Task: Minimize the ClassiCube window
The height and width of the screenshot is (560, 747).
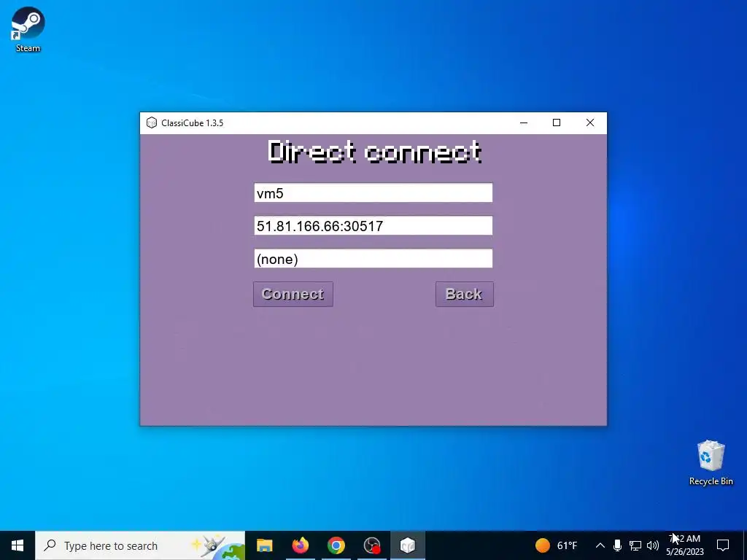Action: tap(524, 122)
